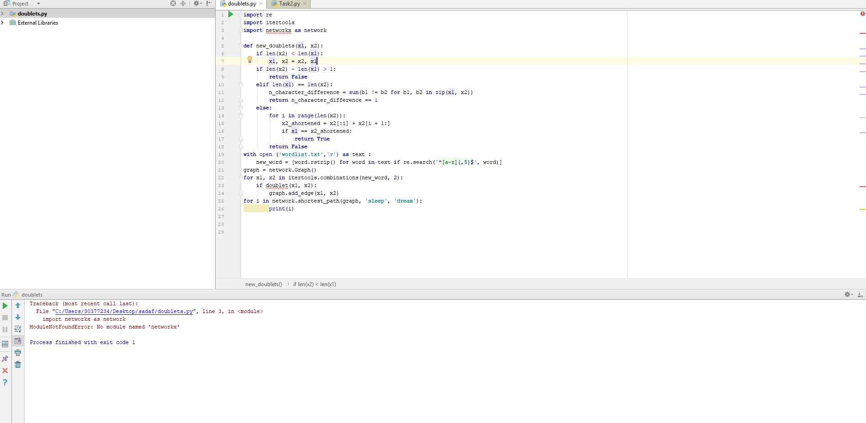
Task: Click the Stop process icon
Action: point(5,318)
